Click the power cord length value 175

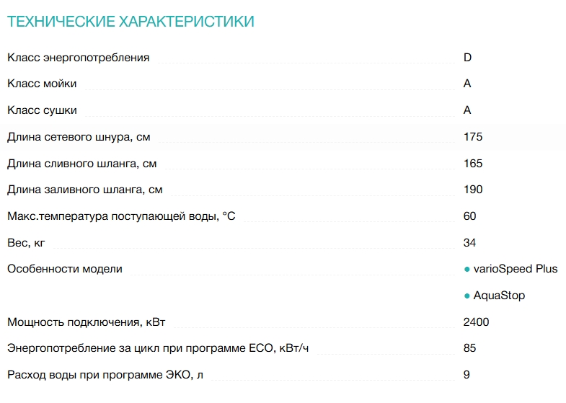pos(473,137)
